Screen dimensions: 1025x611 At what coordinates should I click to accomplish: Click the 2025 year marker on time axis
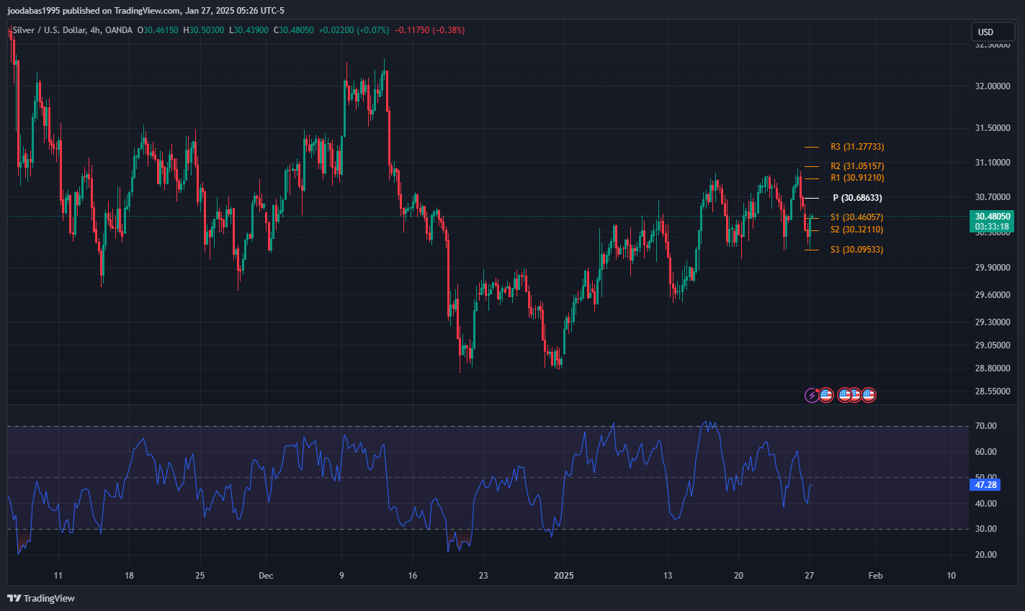click(x=564, y=576)
